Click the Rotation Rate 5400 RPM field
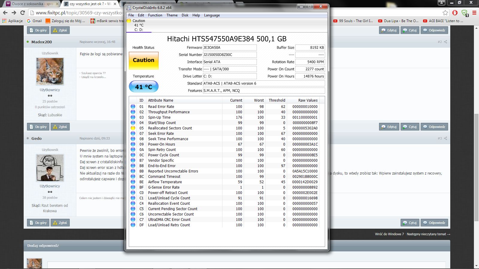 310,62
